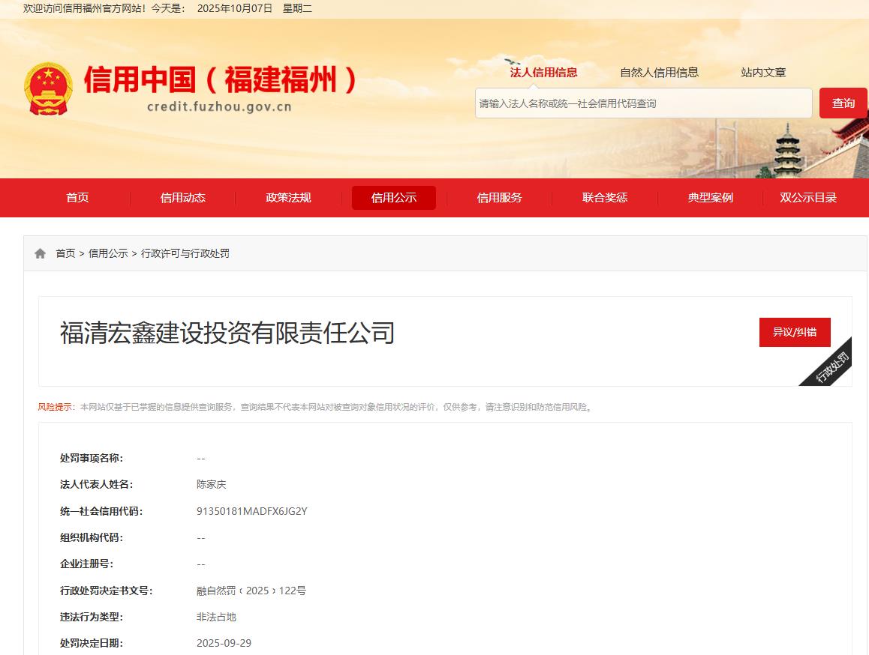Click the 信用公示 breadcrumb link

tap(108, 254)
